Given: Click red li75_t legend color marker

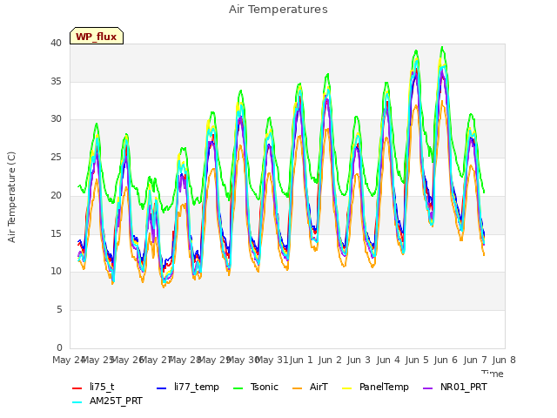Looking at the screenshot, I should point(77,388).
